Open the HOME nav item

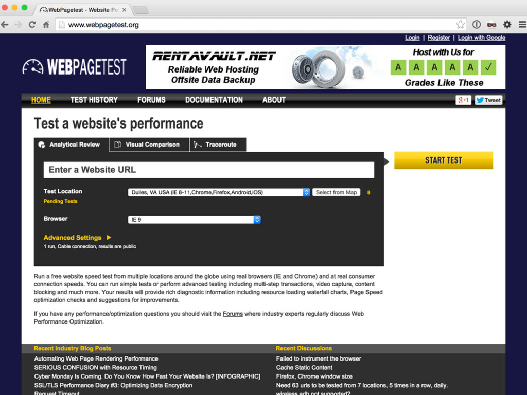point(41,100)
